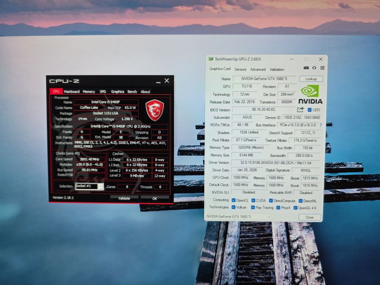This screenshot has width=380, height=285.
Task: Click the Lookup button in GPU-Z
Action: [311, 79]
